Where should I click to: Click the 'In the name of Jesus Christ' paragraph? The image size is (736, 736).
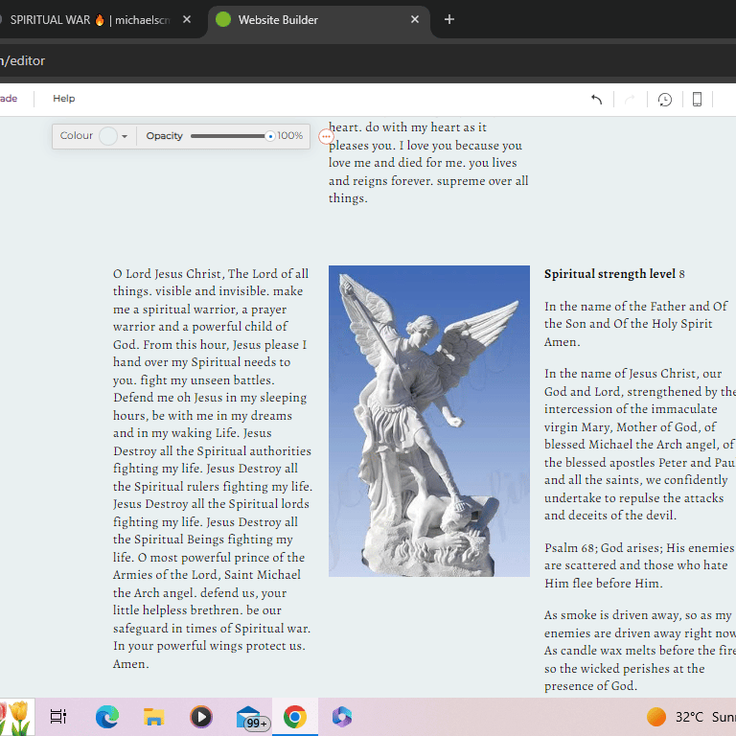pos(640,445)
